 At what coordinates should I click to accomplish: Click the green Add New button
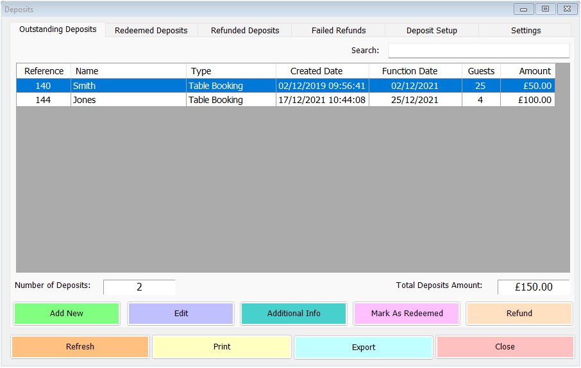pos(67,313)
